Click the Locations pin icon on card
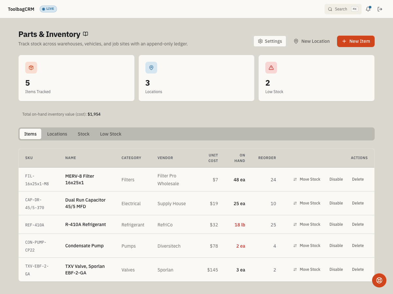This screenshot has height=294, width=393. pyautogui.click(x=151, y=68)
